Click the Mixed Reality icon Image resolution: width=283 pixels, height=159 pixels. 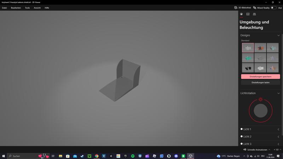(255, 8)
